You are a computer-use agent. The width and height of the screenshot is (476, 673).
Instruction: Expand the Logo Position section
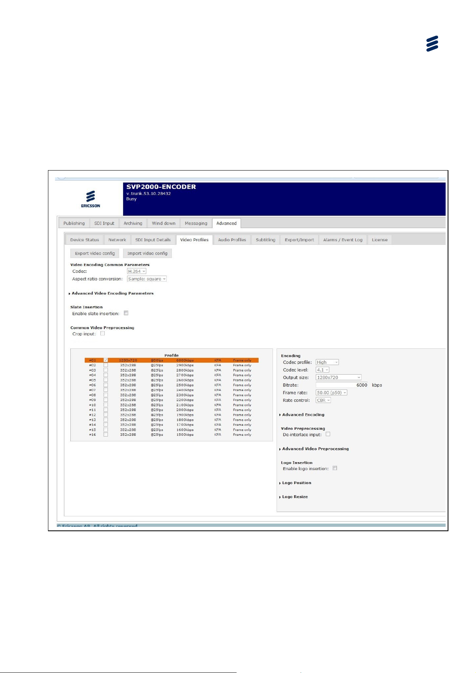click(x=295, y=483)
